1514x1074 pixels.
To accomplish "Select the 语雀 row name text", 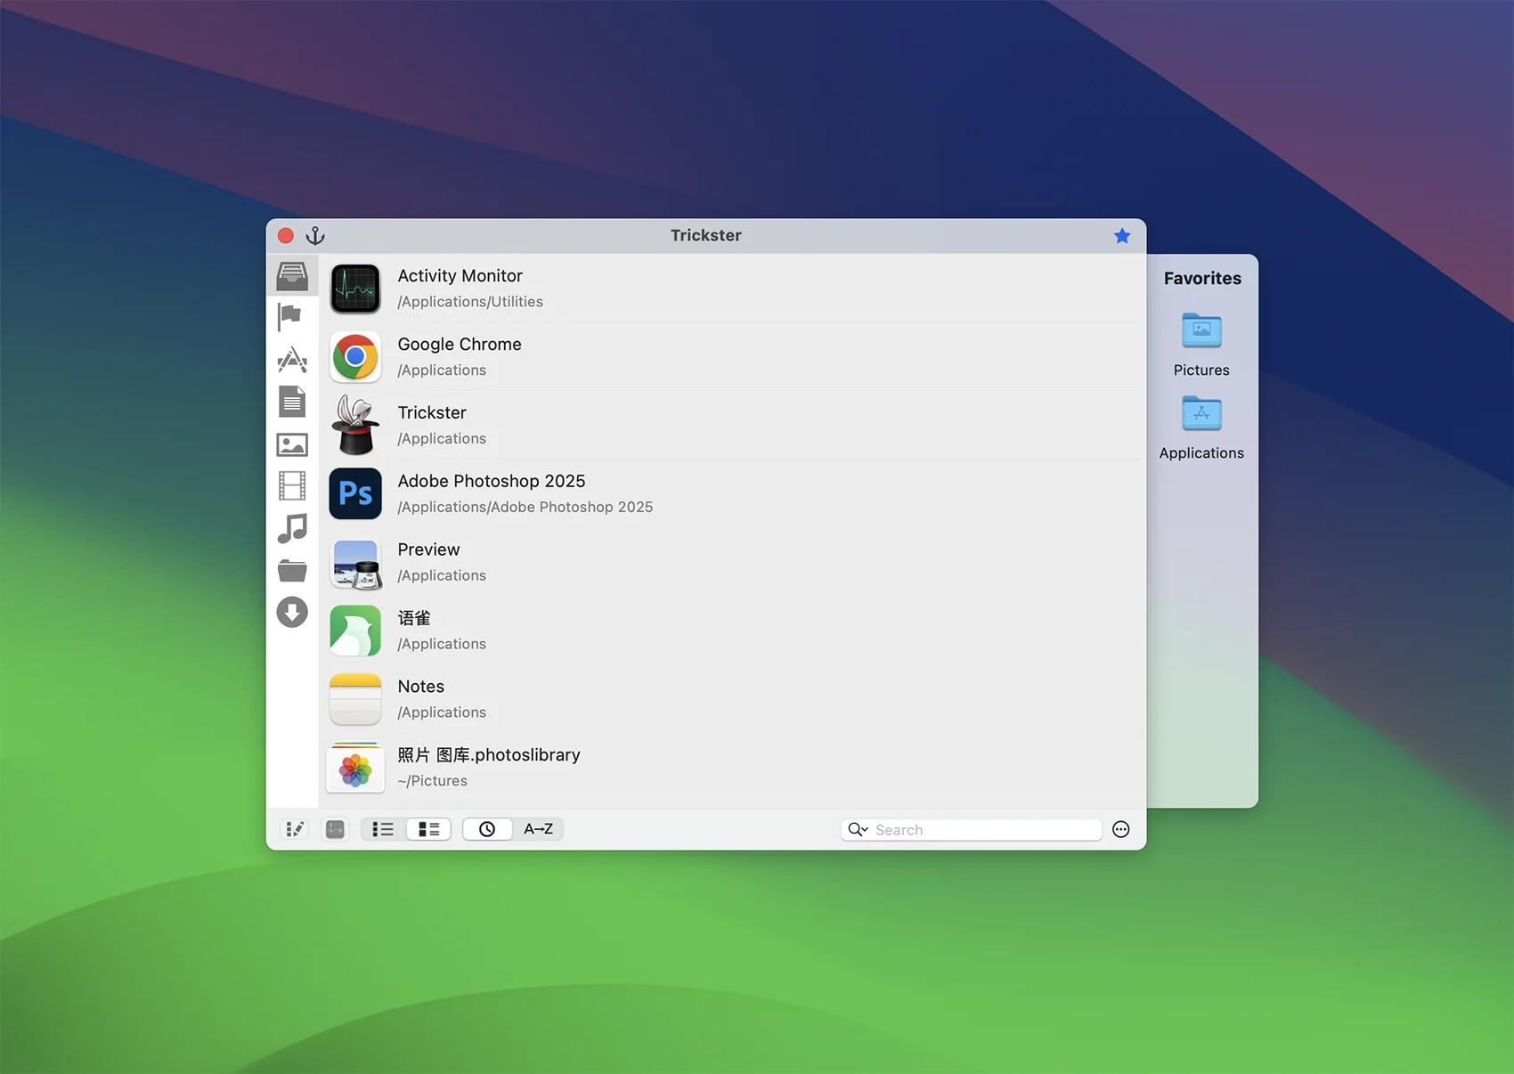I will (x=414, y=618).
